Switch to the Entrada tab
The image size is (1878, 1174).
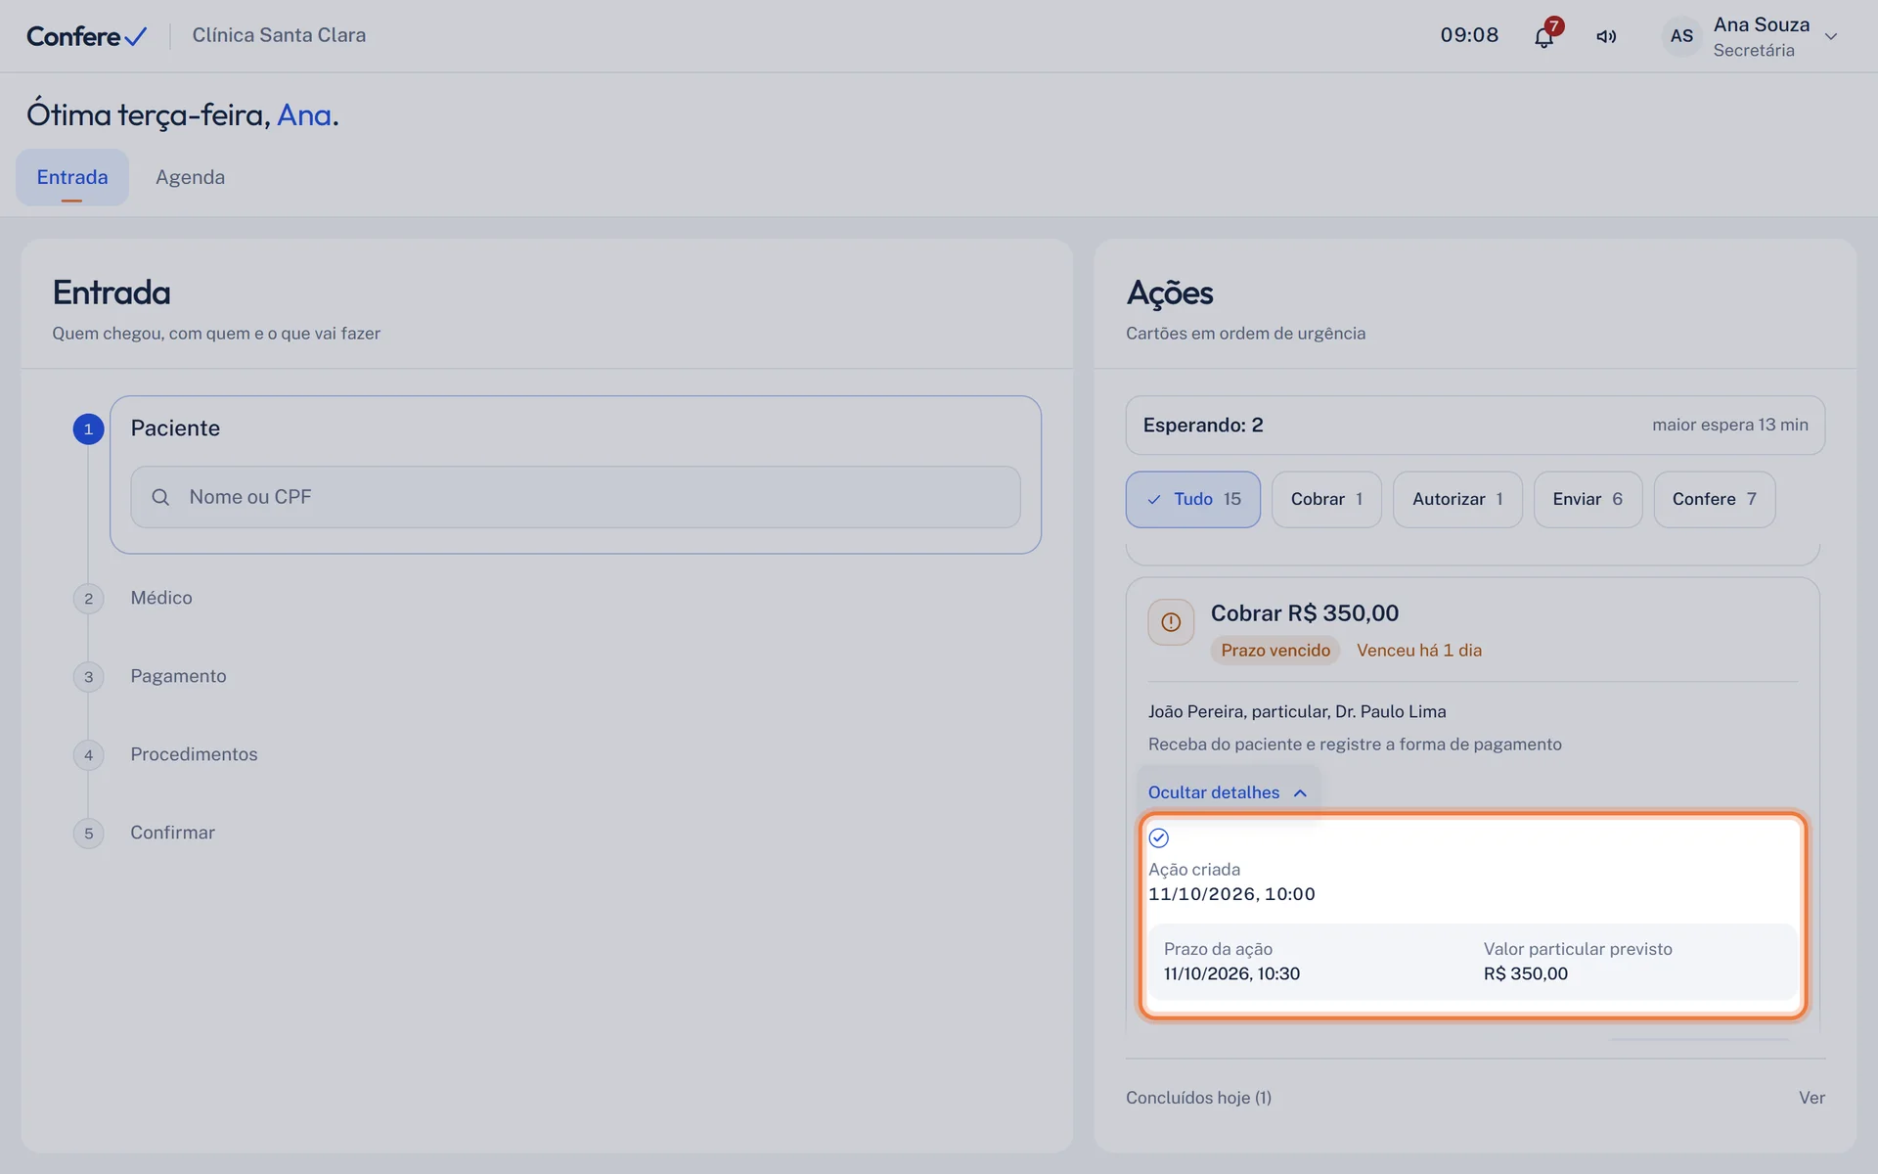72,177
